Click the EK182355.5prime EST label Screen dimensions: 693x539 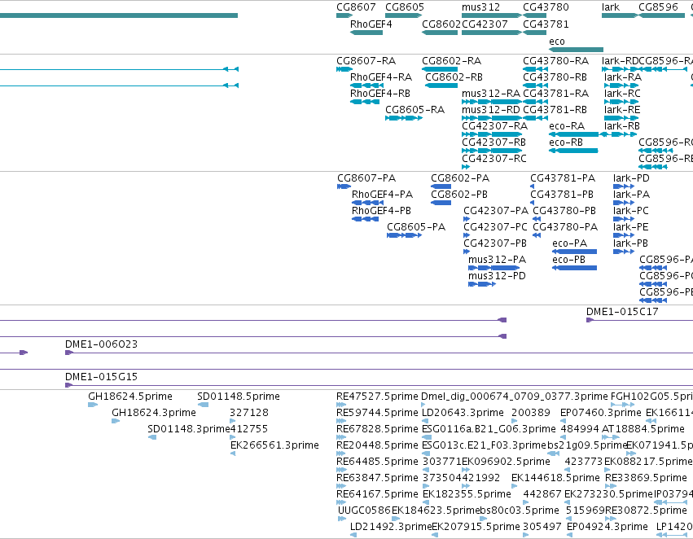pos(467,494)
